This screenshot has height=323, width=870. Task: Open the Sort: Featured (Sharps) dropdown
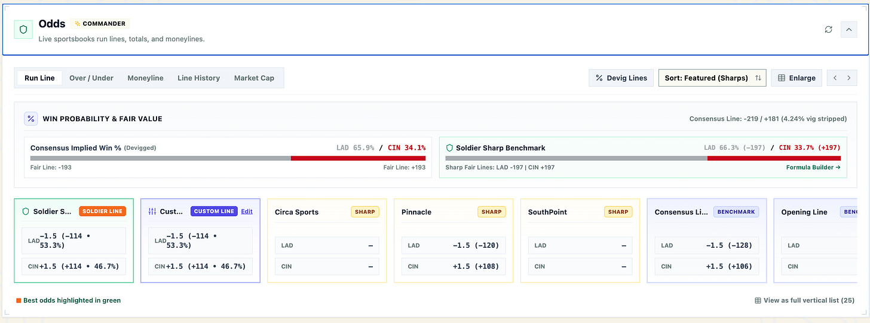coord(712,78)
